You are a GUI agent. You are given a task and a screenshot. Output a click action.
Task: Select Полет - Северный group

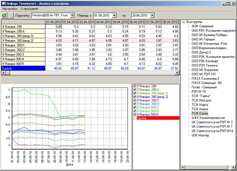[x=204, y=87]
